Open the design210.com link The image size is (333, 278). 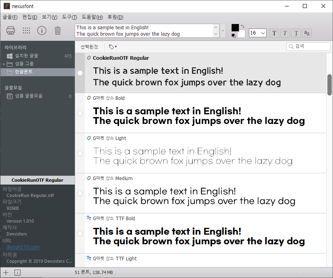23,247
